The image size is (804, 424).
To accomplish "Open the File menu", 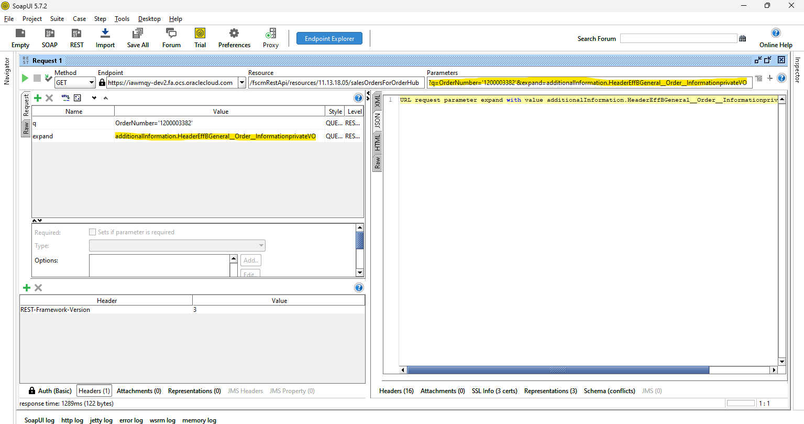I will tap(9, 19).
